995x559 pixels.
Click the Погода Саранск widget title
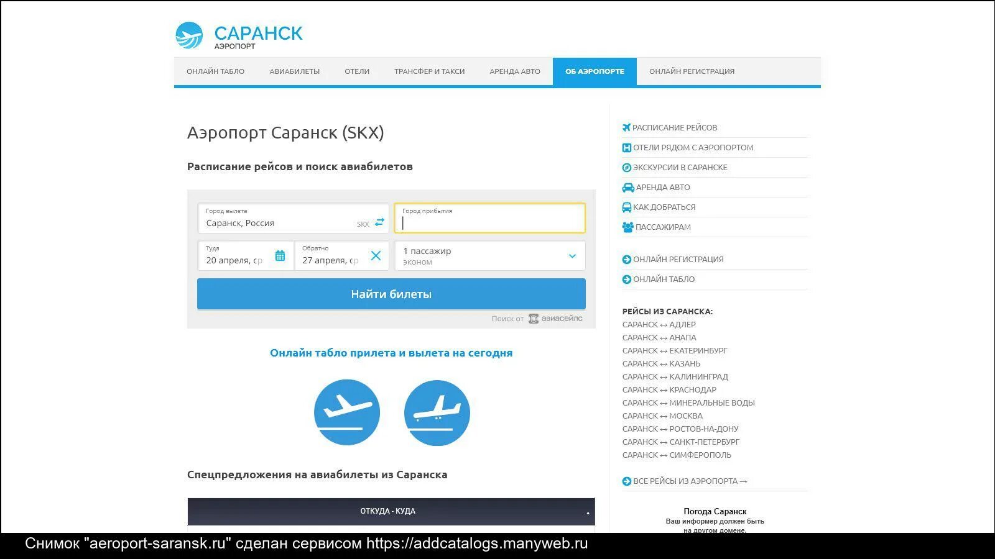pyautogui.click(x=715, y=512)
